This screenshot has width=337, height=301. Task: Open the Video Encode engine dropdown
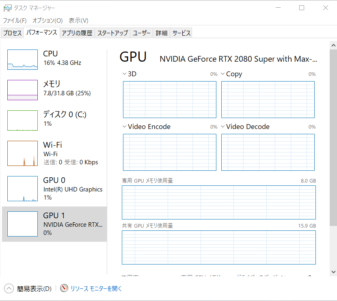point(124,127)
